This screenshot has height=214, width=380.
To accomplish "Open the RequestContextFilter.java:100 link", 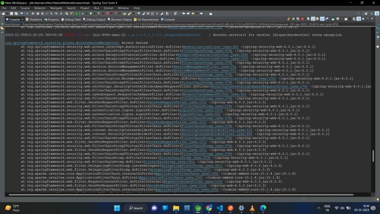I will (192, 182).
